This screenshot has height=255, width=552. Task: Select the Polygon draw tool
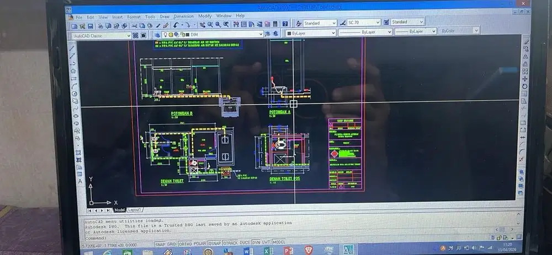(73, 71)
